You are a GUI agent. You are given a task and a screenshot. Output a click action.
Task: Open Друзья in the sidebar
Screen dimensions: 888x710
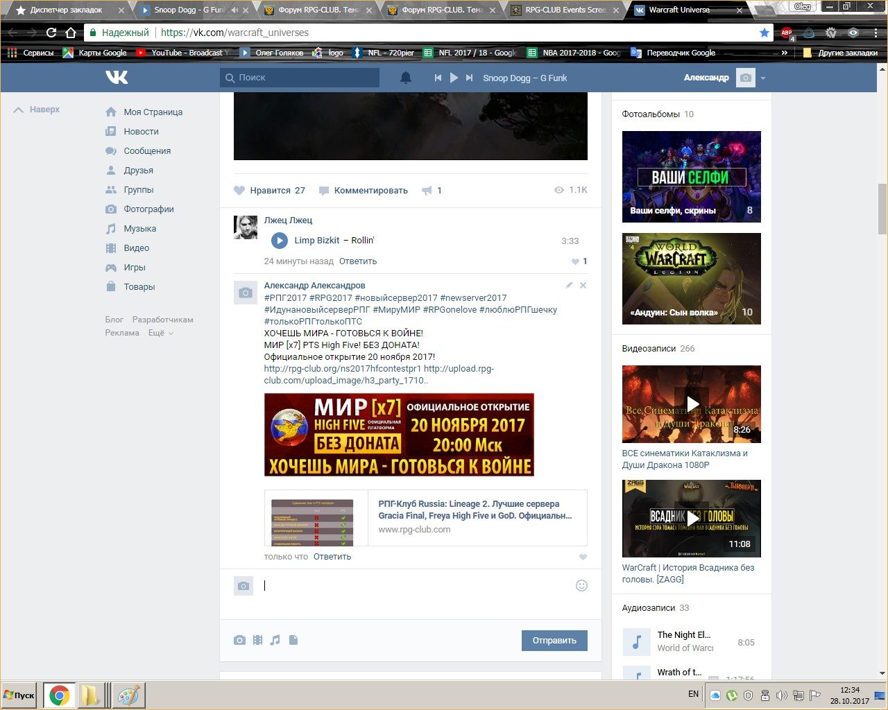[x=130, y=170]
